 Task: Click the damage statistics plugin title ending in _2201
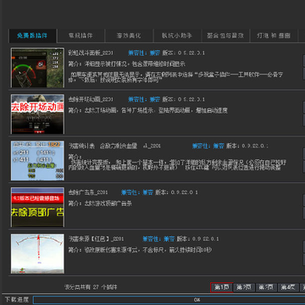(114, 146)
